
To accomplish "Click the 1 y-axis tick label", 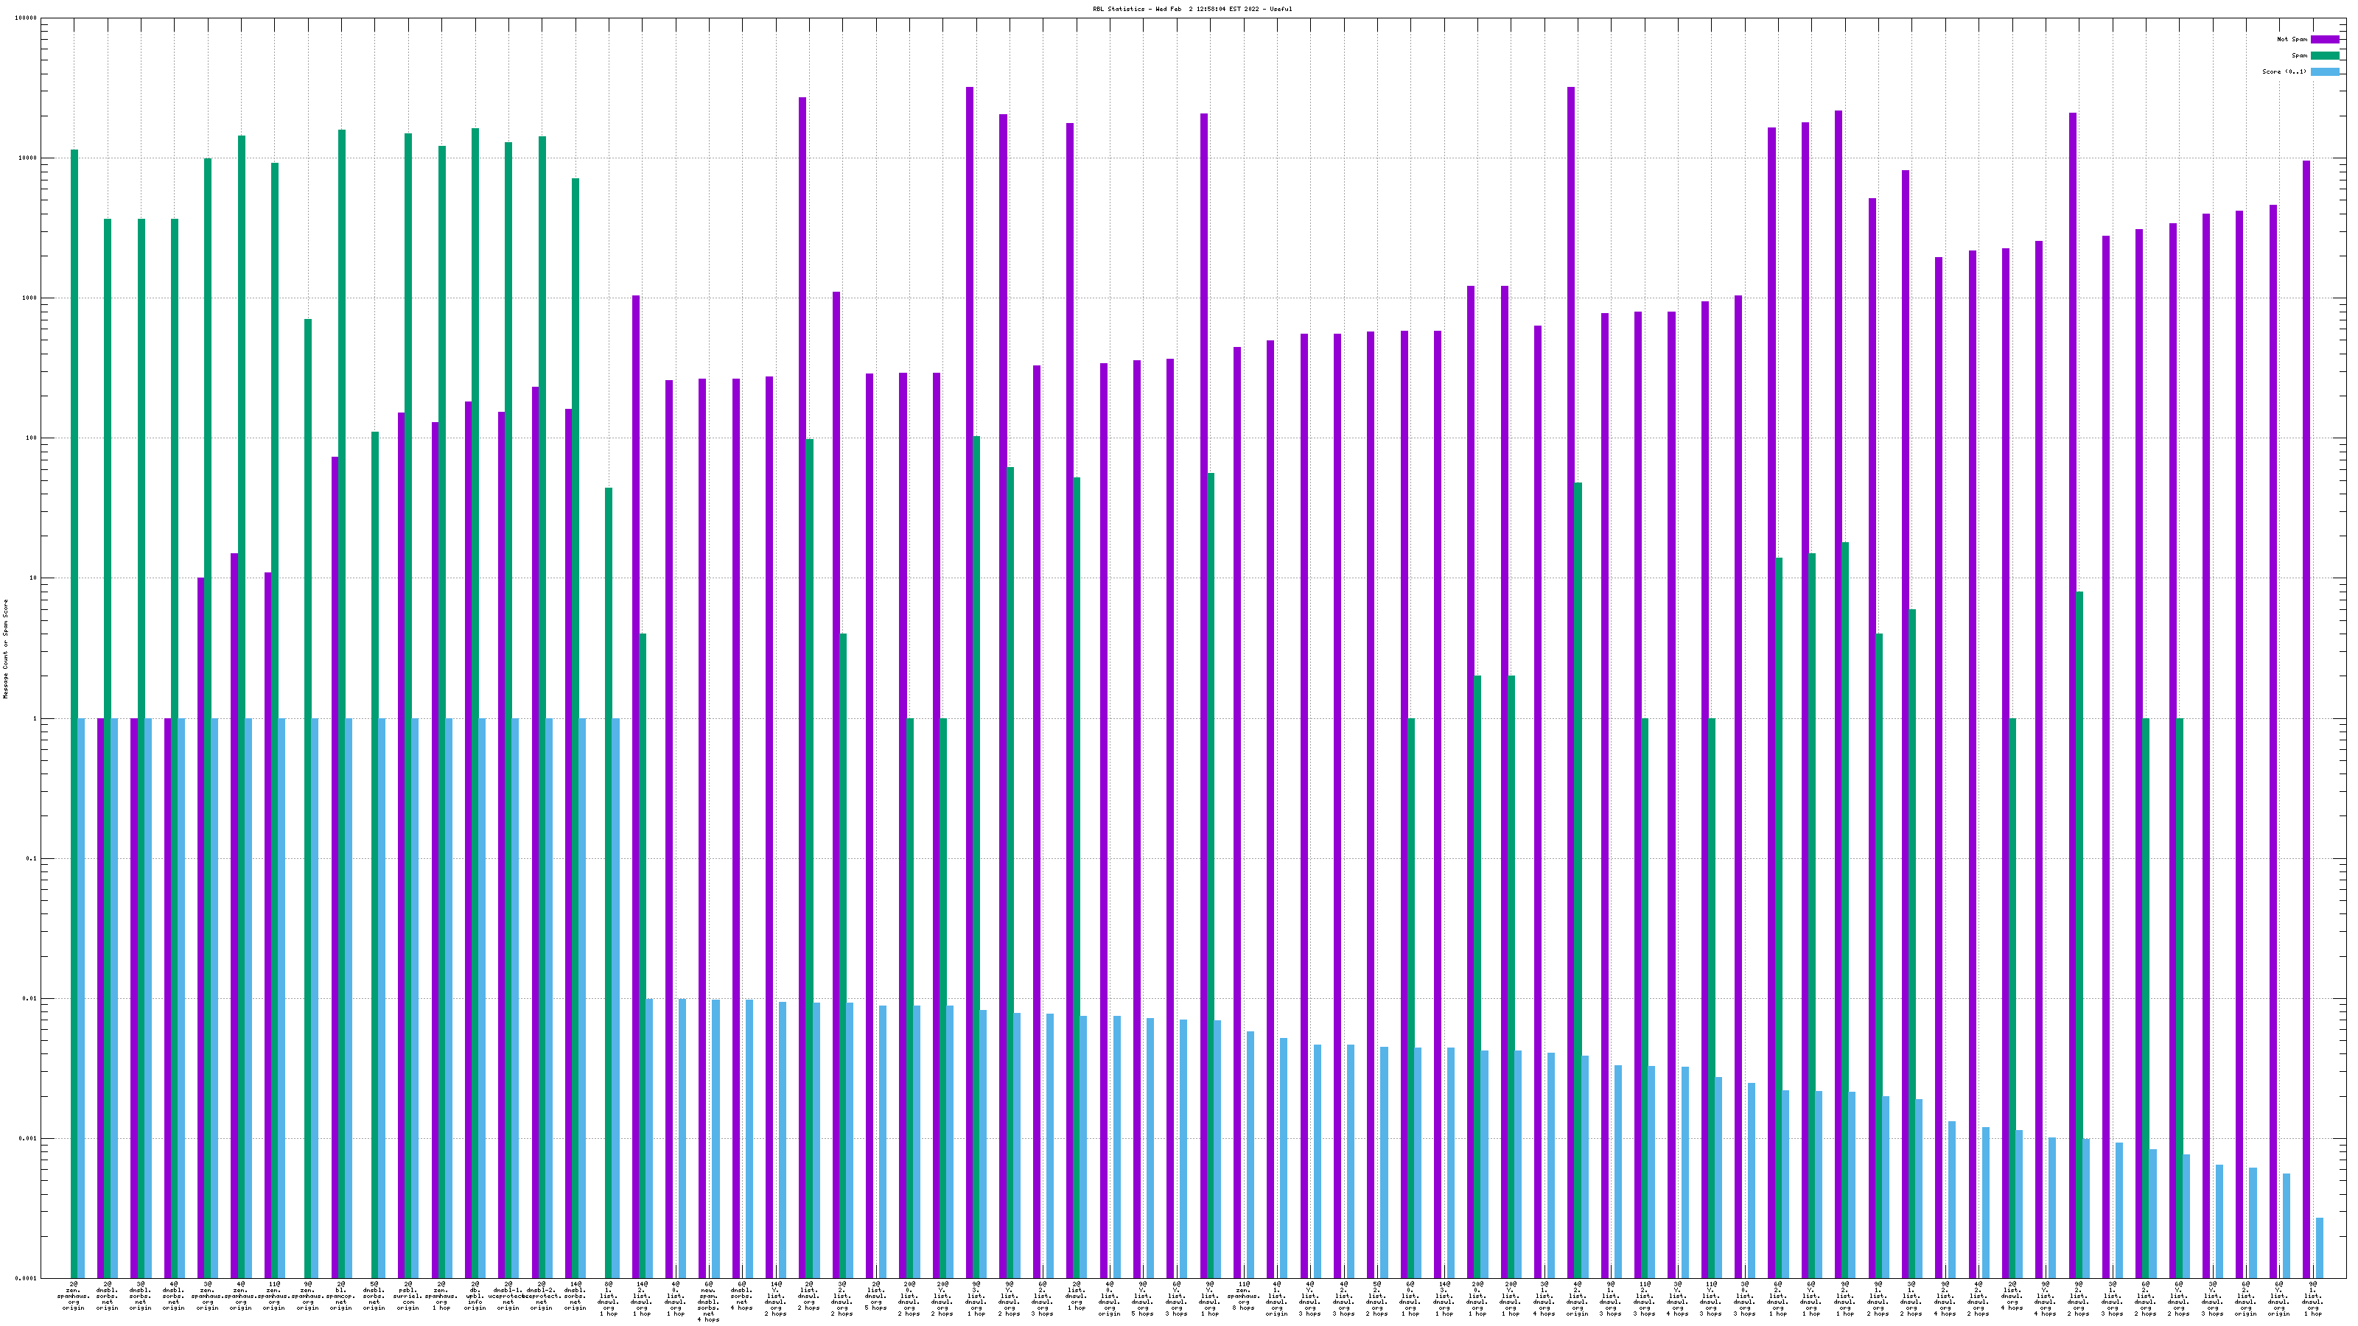I will 35,718.
